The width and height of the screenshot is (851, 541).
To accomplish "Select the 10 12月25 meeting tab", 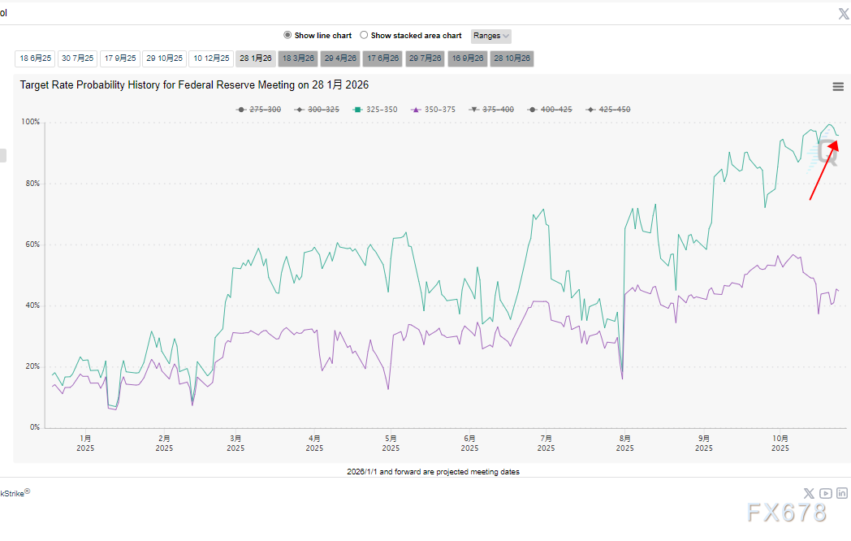I will tap(211, 58).
